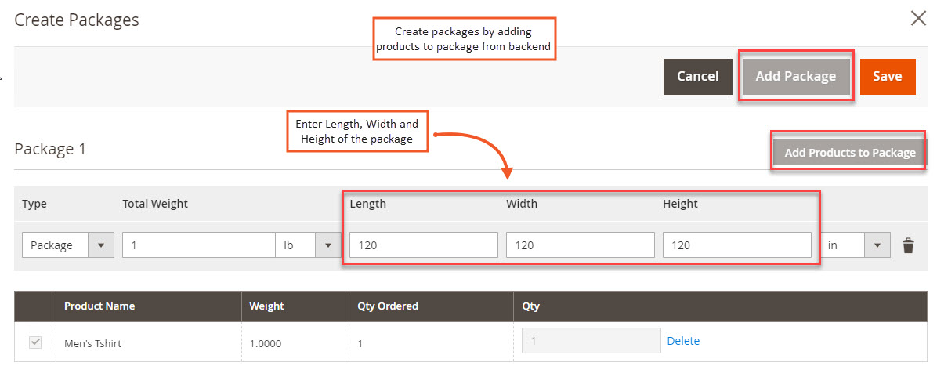Click into the Length input field
Image resolution: width=937 pixels, height=384 pixels.
point(424,245)
